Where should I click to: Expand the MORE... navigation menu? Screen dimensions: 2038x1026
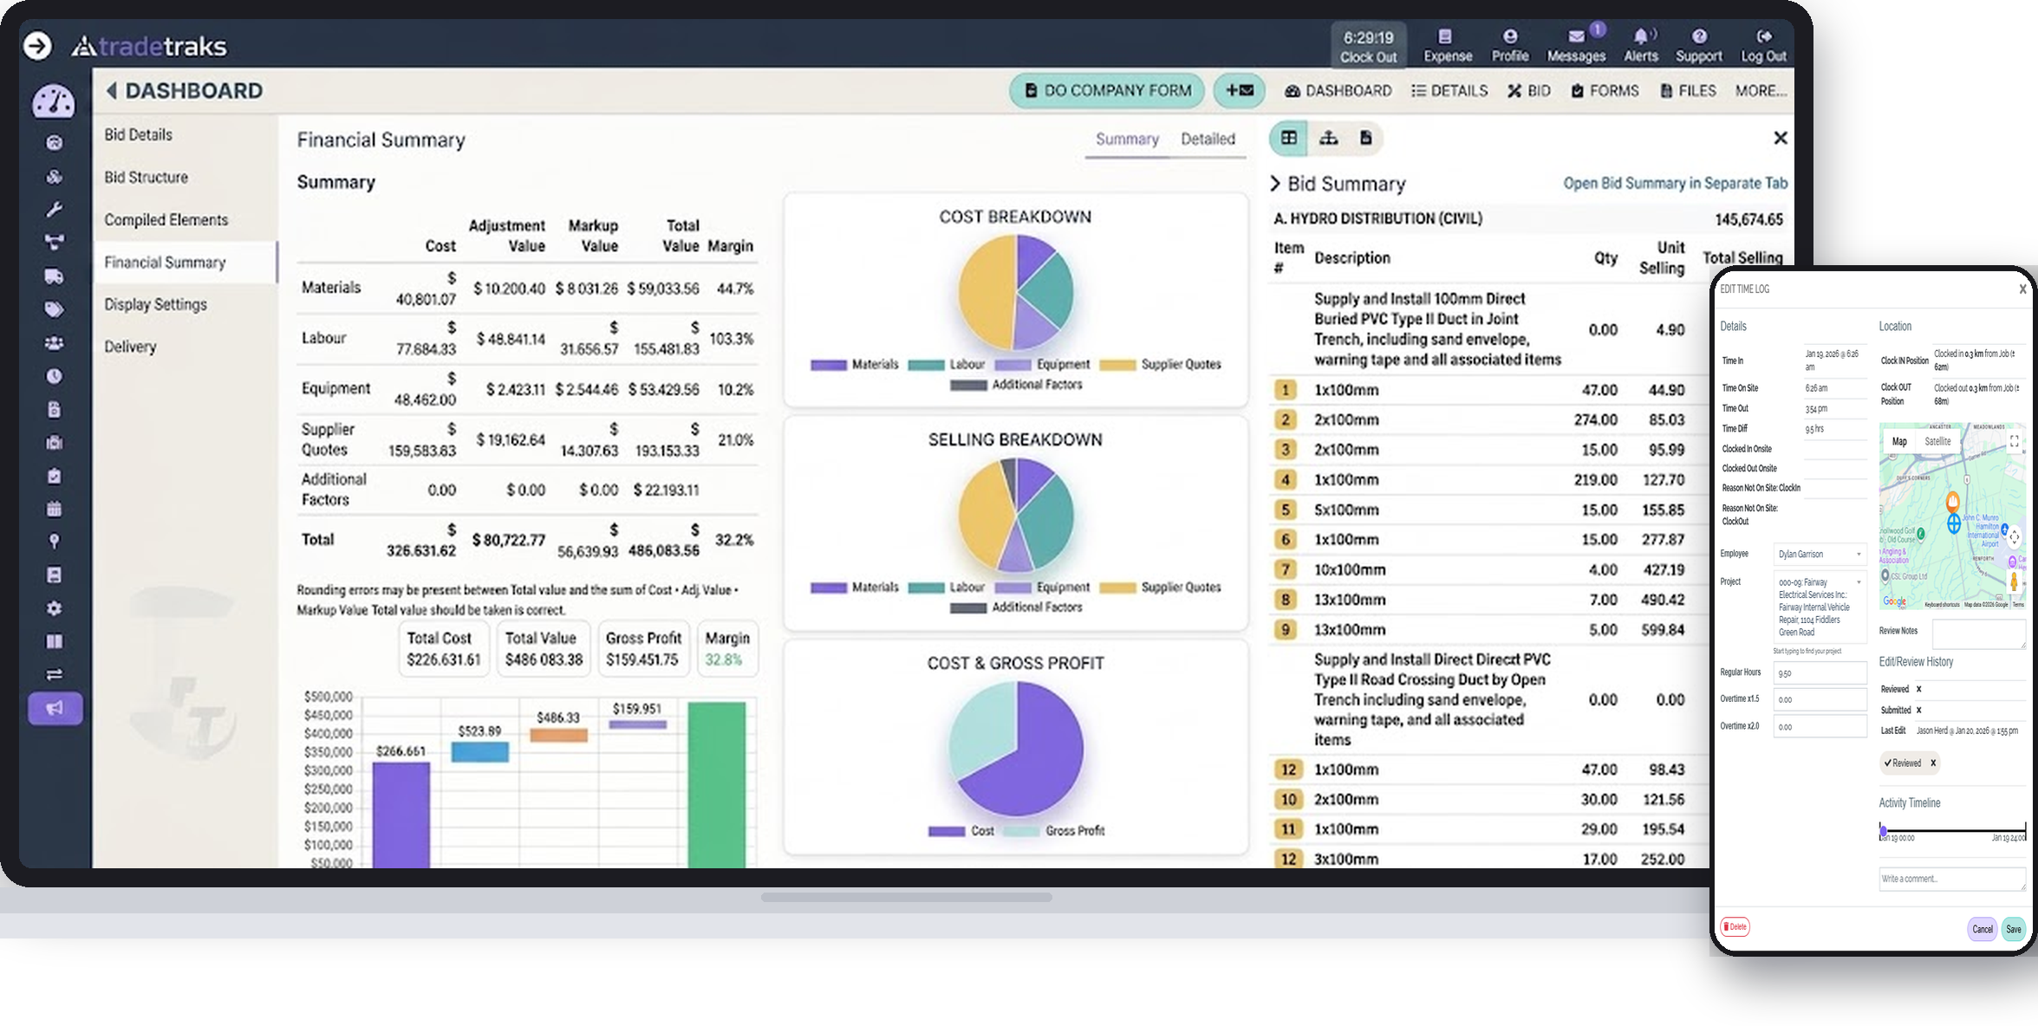1761,90
